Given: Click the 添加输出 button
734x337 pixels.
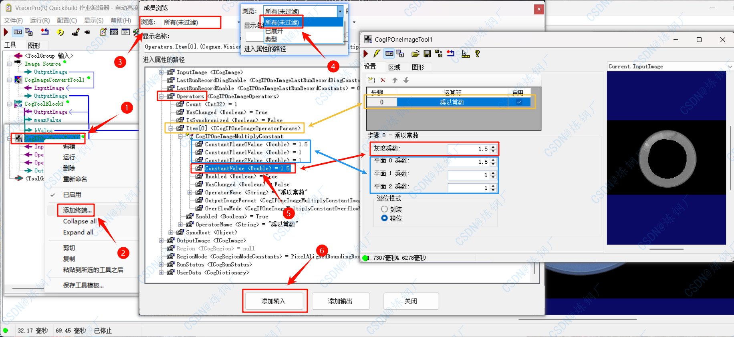Looking at the screenshot, I should [x=340, y=301].
